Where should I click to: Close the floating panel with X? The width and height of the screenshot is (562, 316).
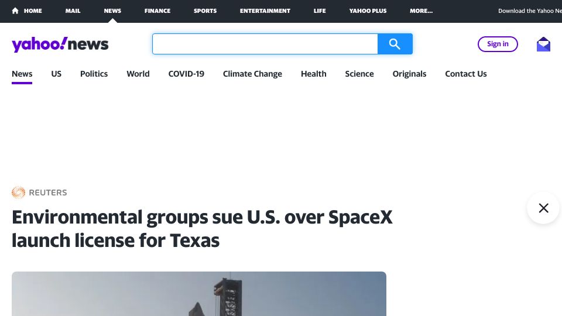[543, 208]
